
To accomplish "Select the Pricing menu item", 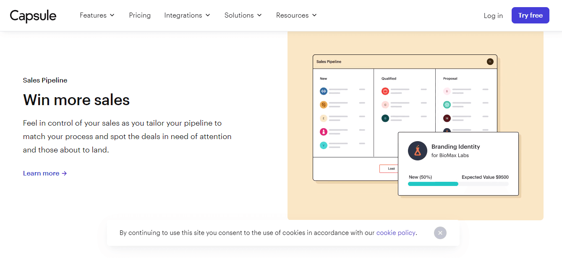I will pos(140,15).
